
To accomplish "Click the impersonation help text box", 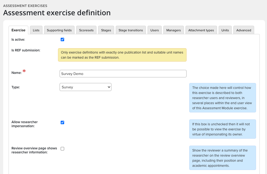I will click(x=222, y=129).
